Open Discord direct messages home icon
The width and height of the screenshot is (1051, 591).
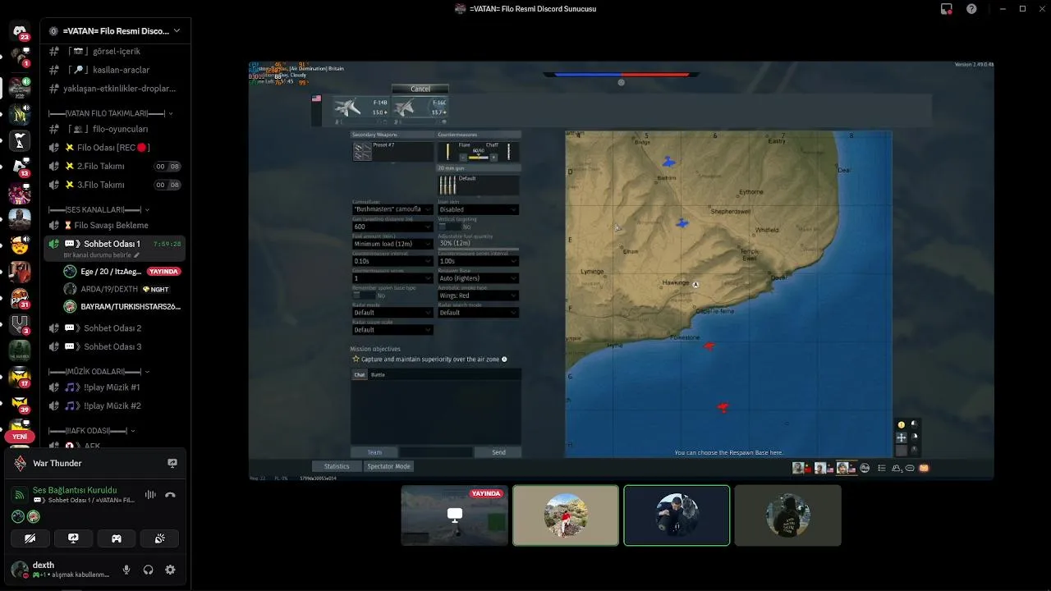click(20, 31)
